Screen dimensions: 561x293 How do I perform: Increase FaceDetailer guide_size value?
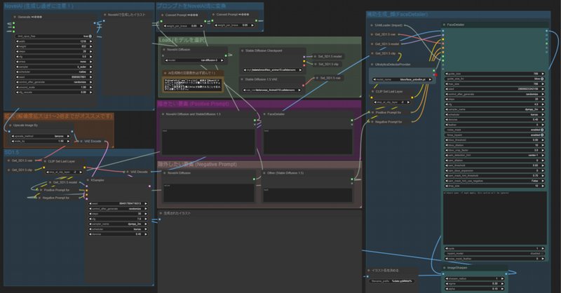click(x=543, y=74)
